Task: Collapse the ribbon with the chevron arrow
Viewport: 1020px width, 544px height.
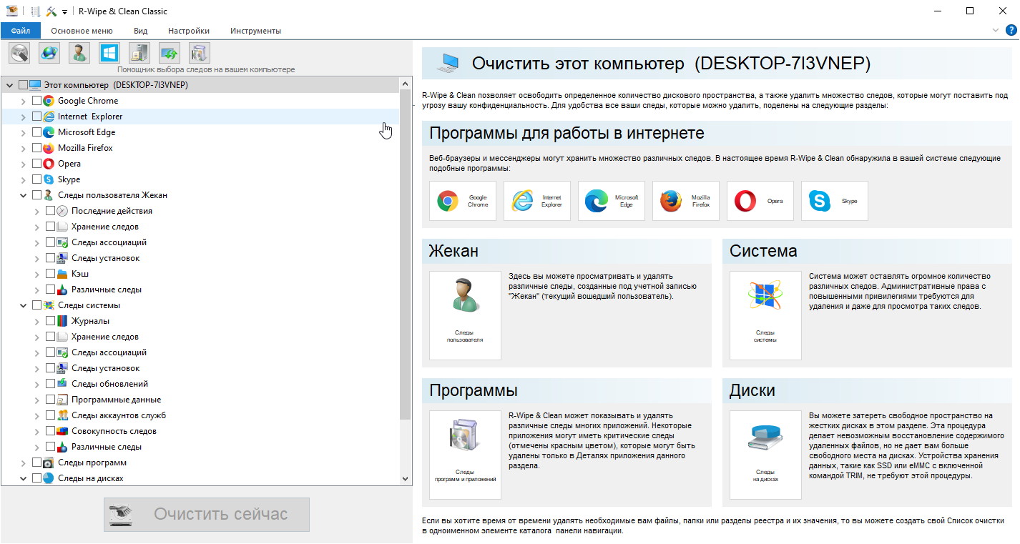Action: pyautogui.click(x=996, y=30)
